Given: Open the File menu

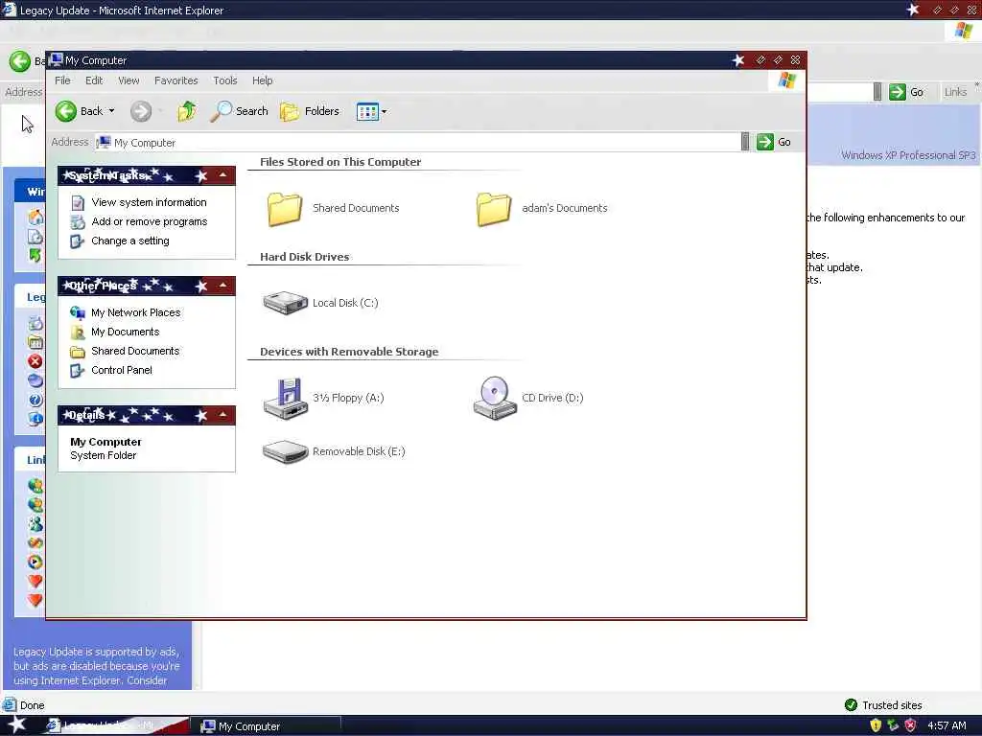Looking at the screenshot, I should click(62, 80).
